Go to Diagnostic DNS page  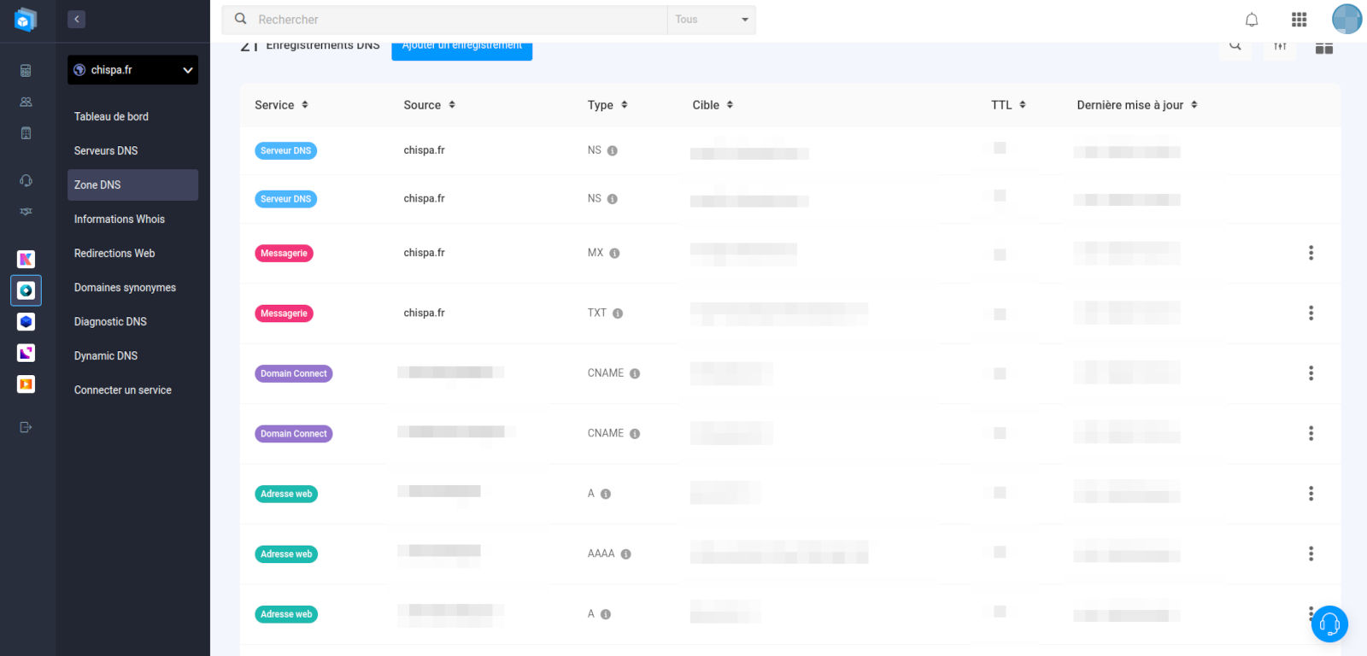point(110,321)
